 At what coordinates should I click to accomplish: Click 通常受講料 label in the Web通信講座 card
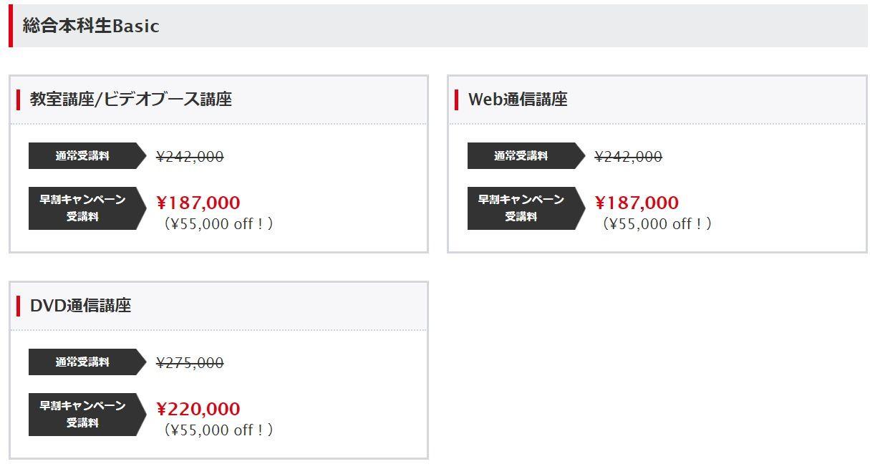click(x=521, y=156)
